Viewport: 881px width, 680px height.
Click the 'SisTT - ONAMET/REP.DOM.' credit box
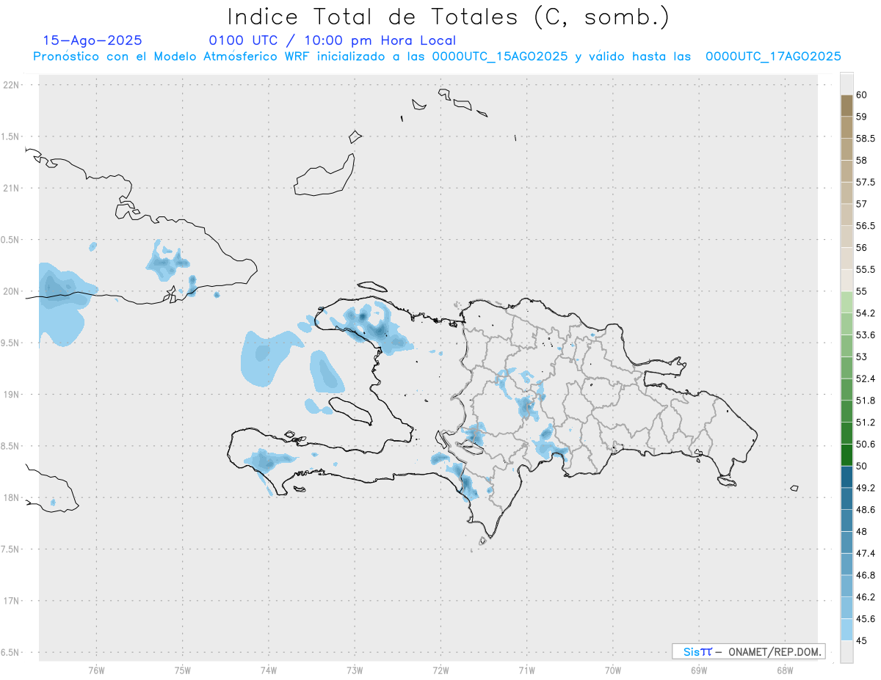[748, 651]
